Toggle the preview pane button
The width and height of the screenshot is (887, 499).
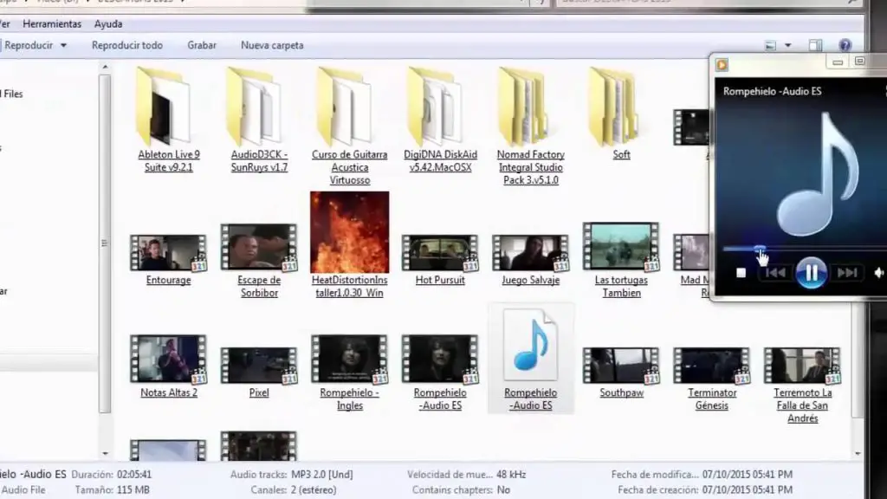pyautogui.click(x=815, y=45)
